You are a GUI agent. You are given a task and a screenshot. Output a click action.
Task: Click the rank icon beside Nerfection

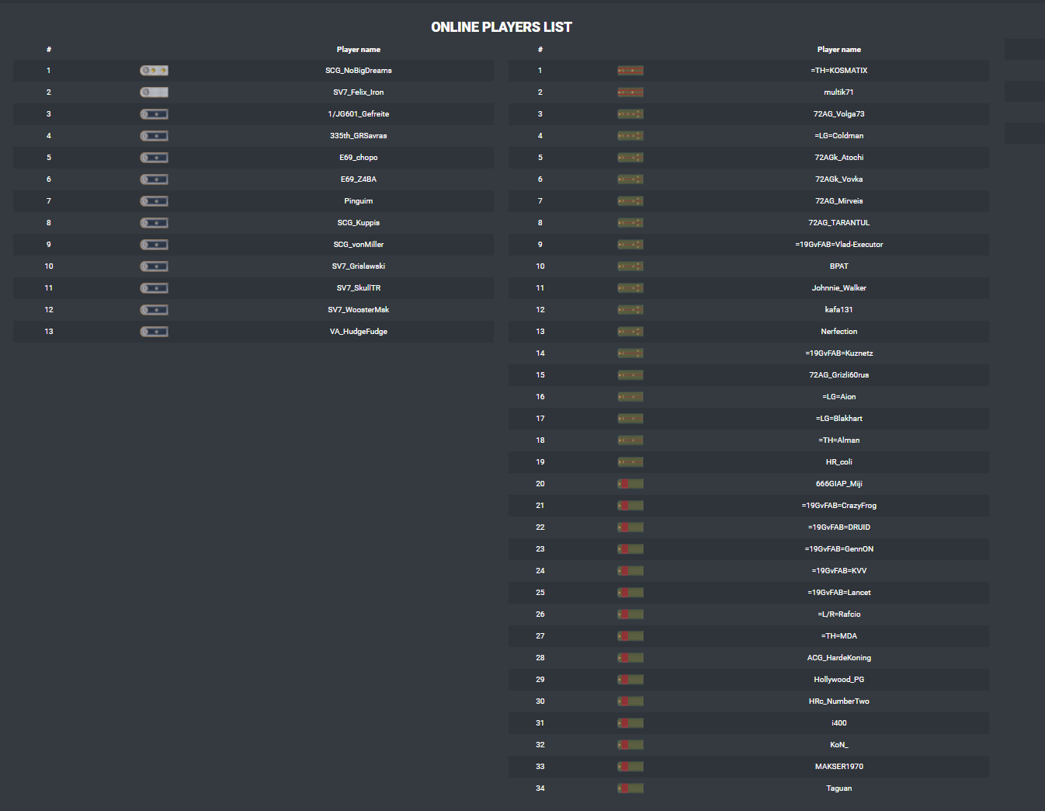pos(630,332)
